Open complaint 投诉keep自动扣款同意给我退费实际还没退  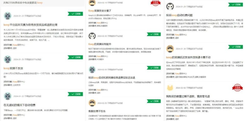pos(112,78)
